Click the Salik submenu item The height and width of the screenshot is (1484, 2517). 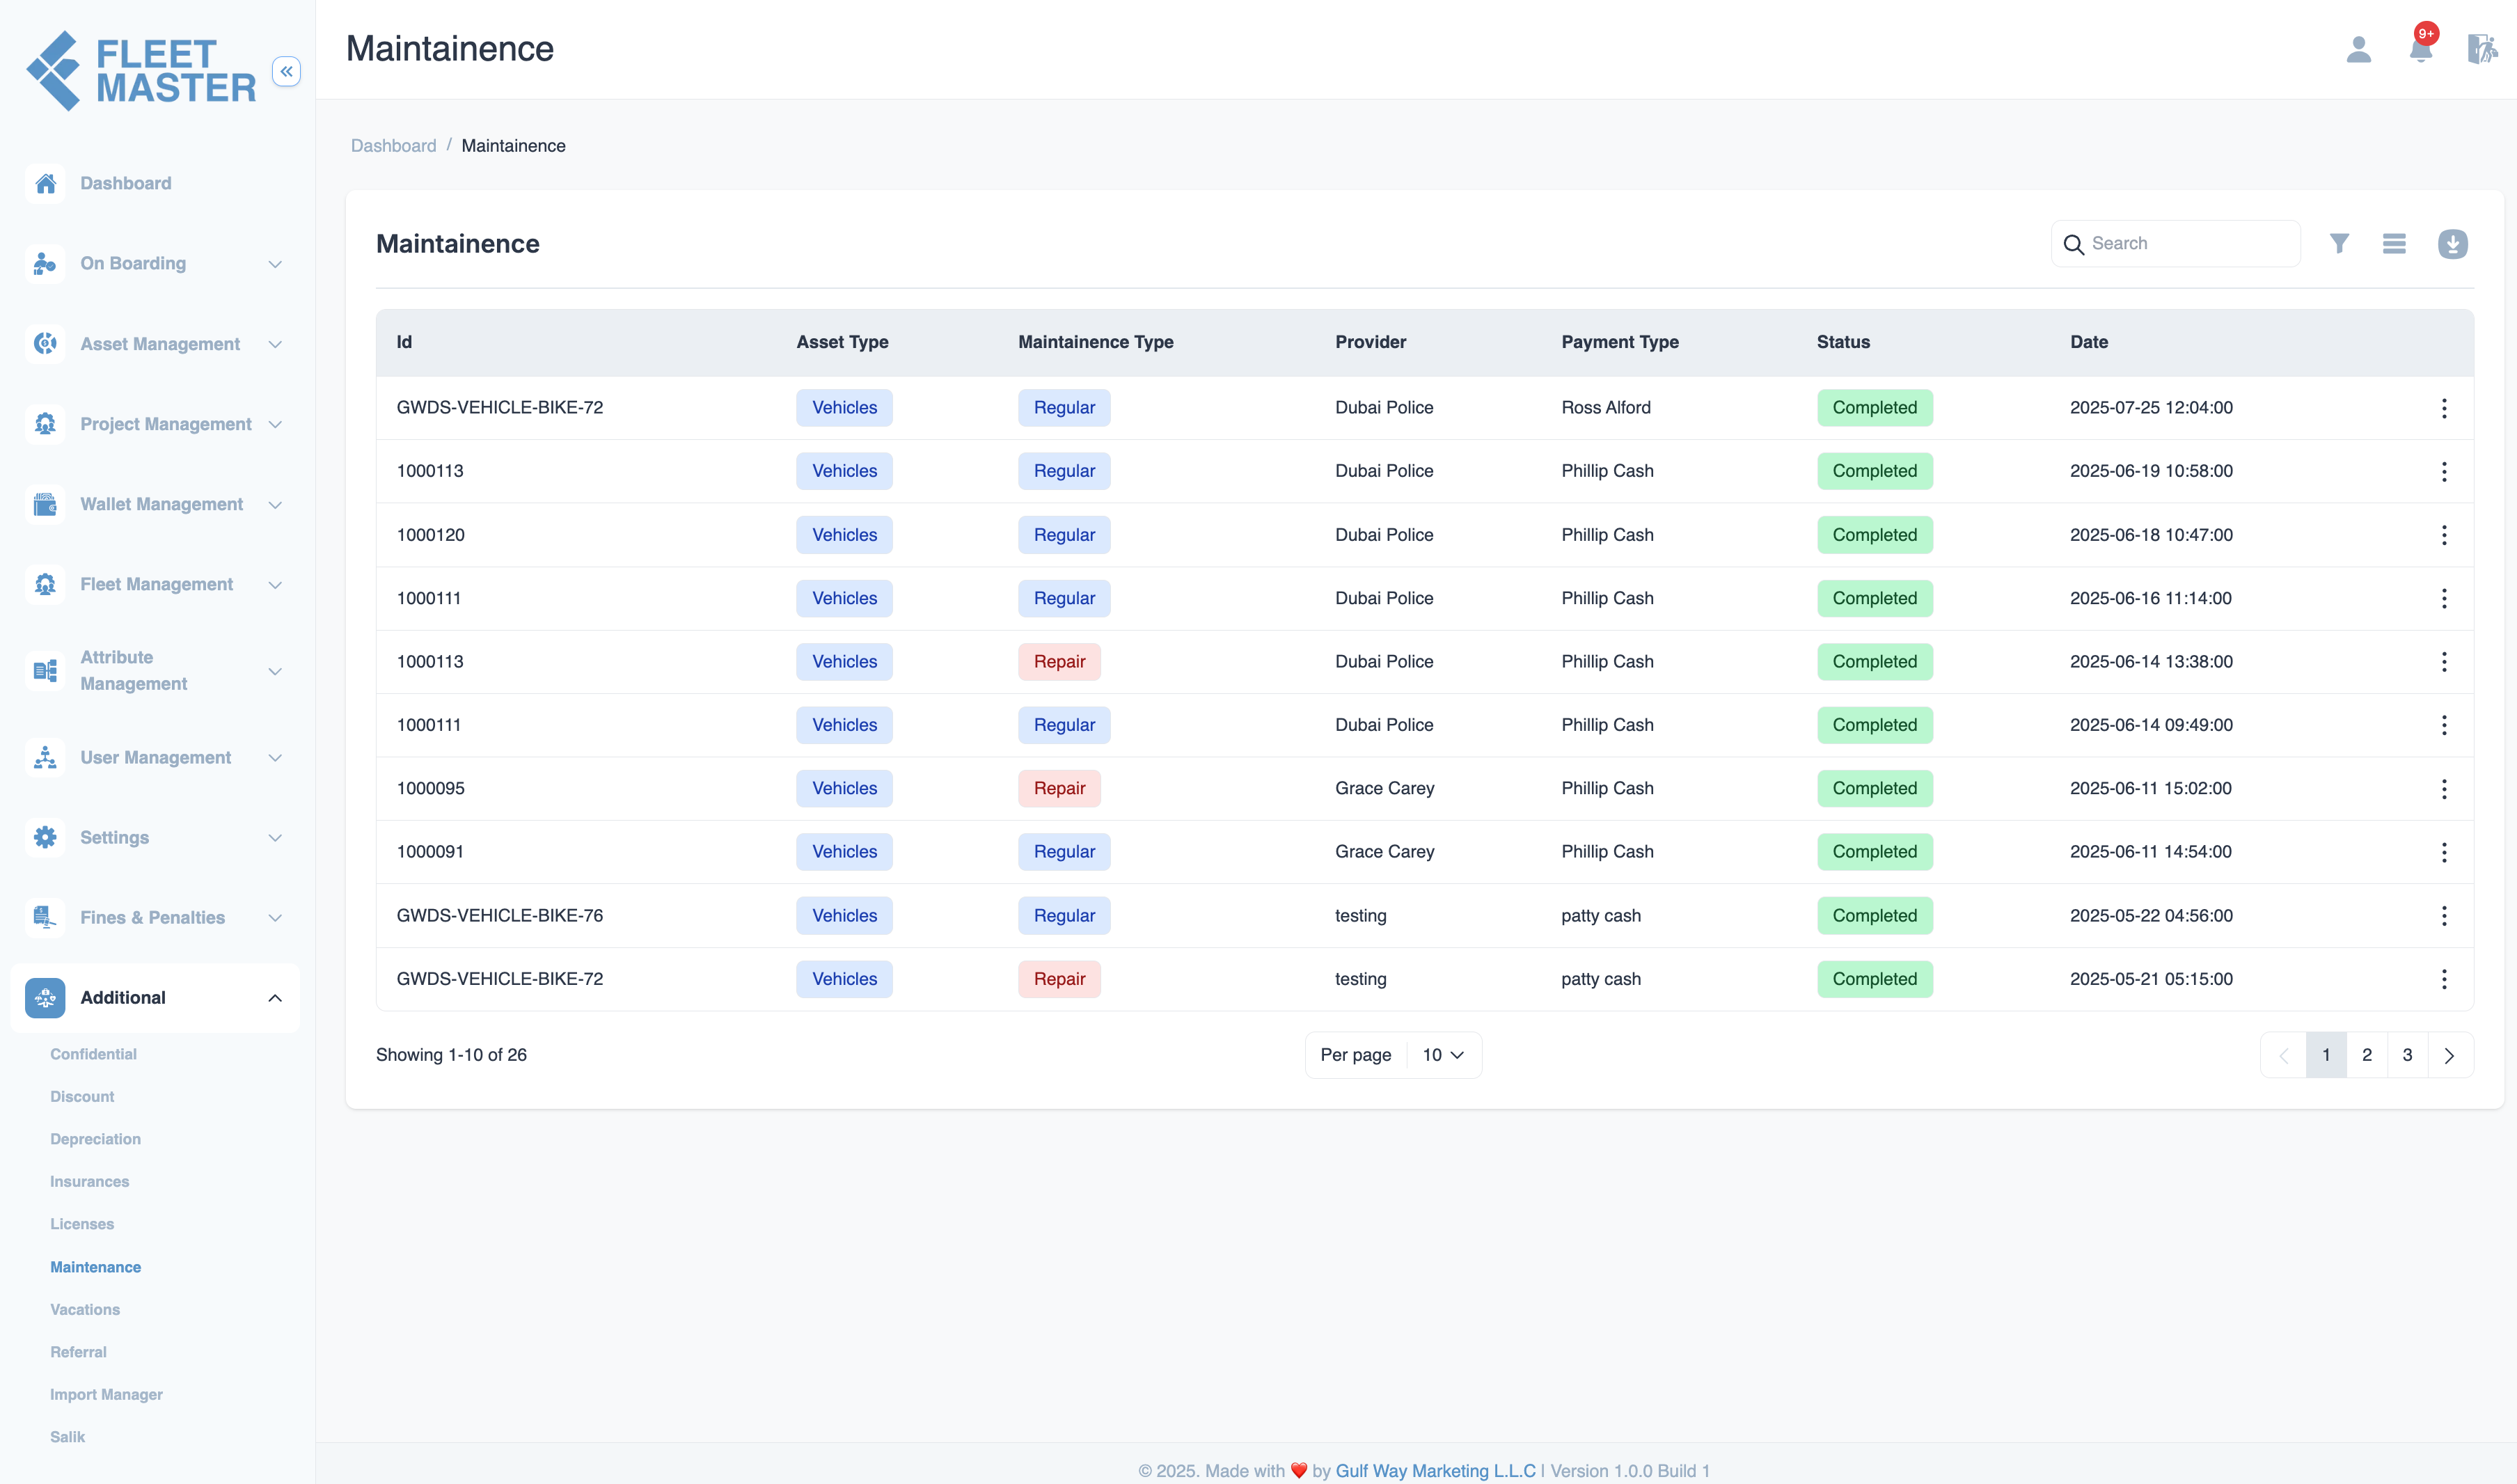[67, 1437]
